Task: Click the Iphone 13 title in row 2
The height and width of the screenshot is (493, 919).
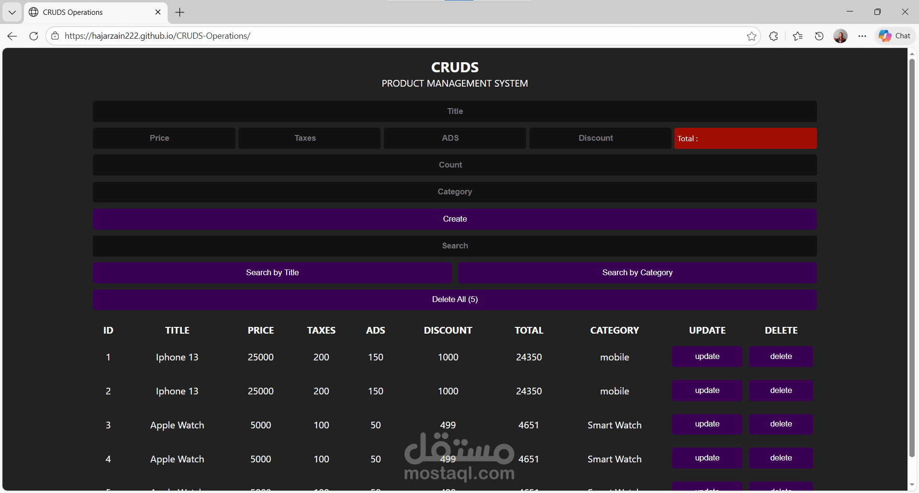Action: point(177,391)
